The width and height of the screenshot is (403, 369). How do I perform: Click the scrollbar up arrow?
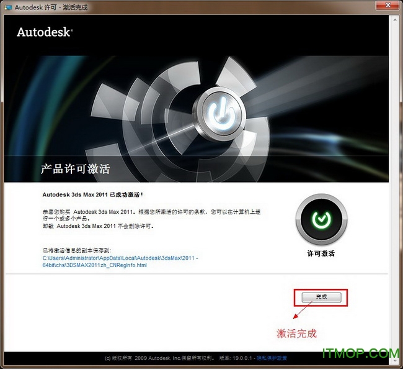tap(395, 20)
